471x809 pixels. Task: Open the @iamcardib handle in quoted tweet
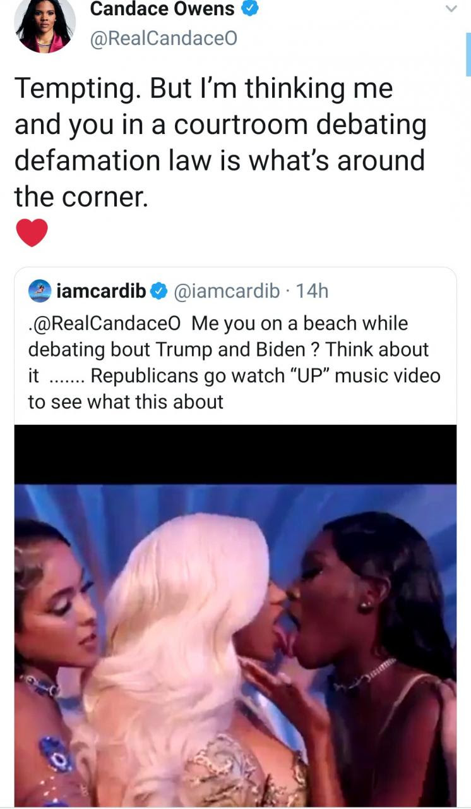(x=225, y=291)
